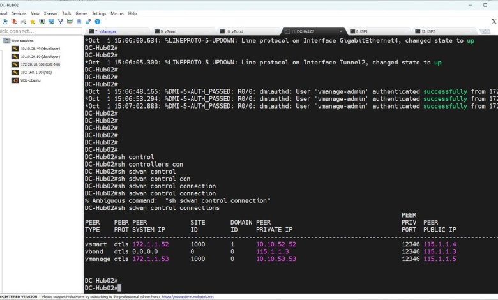Open Settings gears toolbar icon
The height and width of the screenshot is (300, 498).
88,22
